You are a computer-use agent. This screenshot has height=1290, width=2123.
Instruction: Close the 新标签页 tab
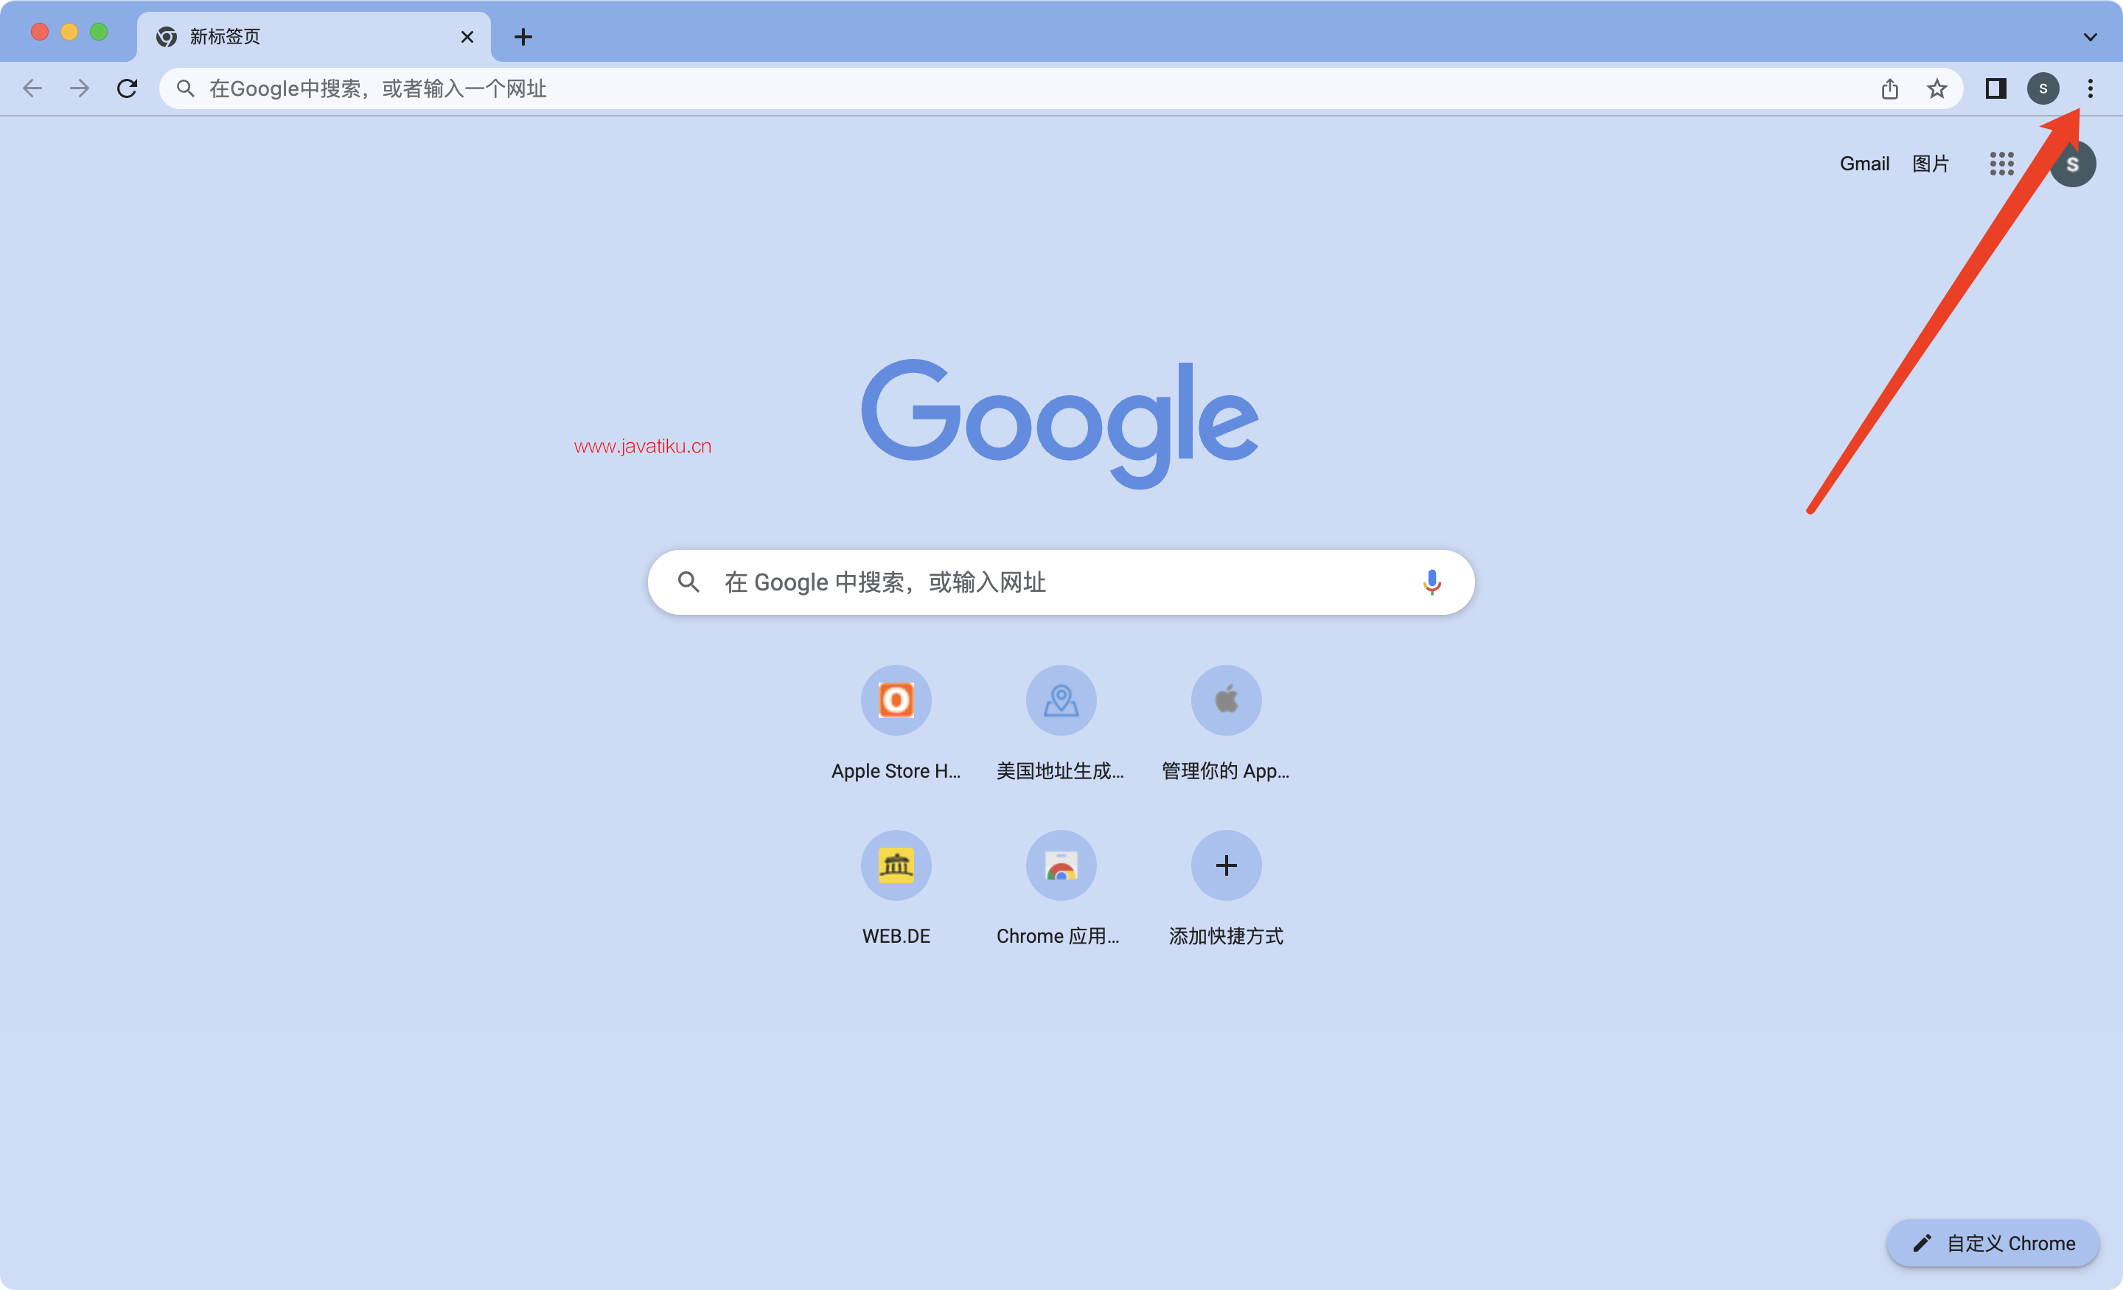click(x=467, y=36)
